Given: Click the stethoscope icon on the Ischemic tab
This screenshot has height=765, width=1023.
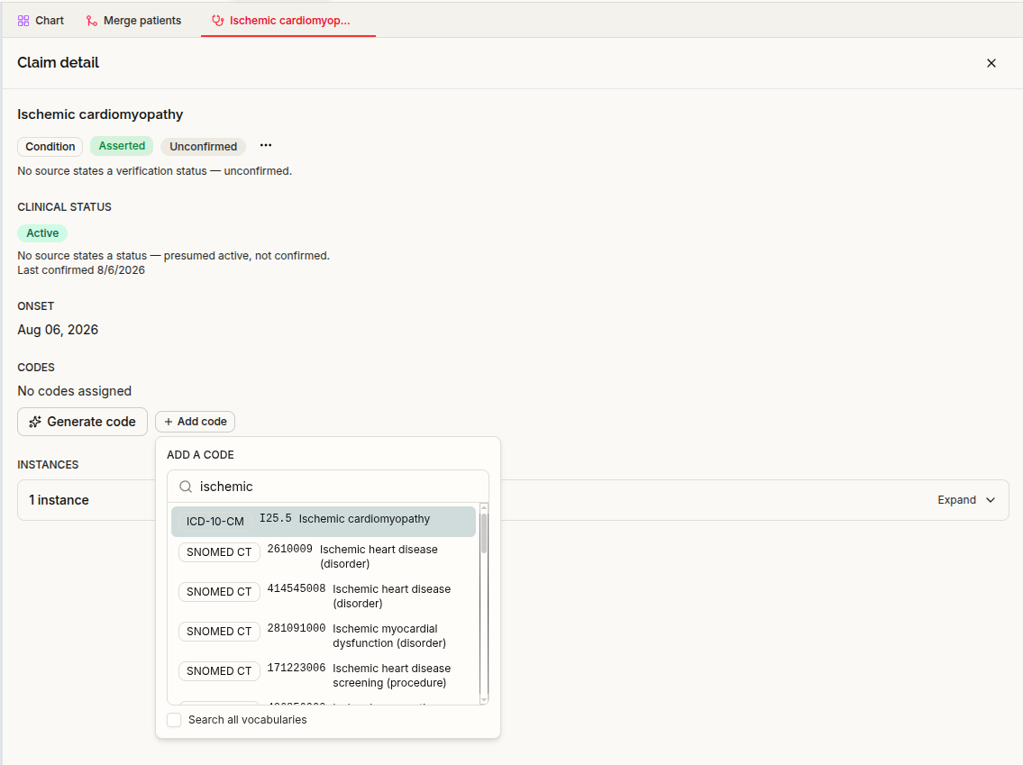Looking at the screenshot, I should point(218,21).
